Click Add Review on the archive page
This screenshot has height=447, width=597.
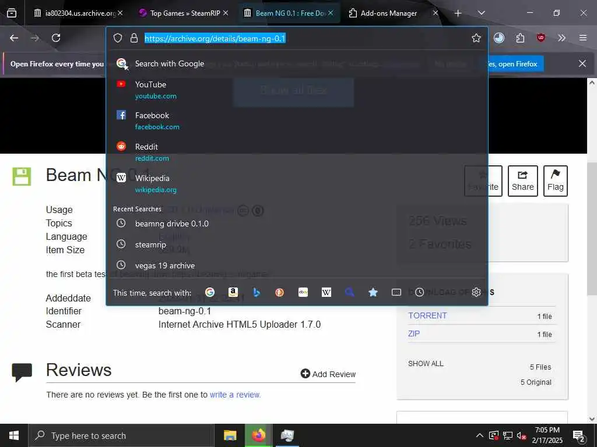click(x=328, y=374)
